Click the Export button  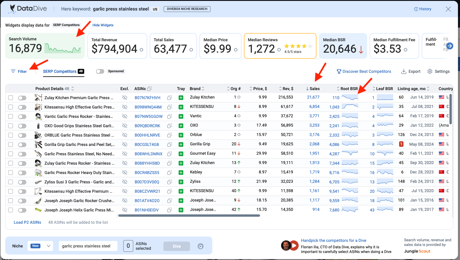click(411, 71)
